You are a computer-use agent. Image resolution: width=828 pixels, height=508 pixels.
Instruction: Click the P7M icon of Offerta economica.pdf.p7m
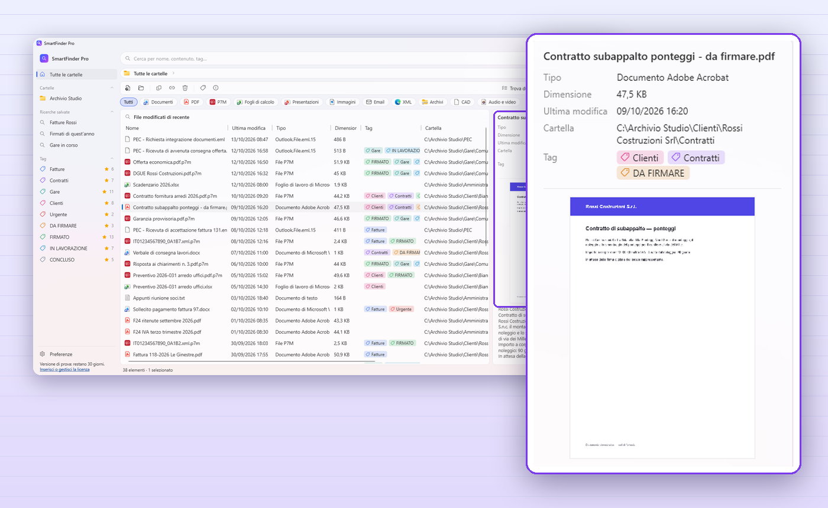(127, 162)
